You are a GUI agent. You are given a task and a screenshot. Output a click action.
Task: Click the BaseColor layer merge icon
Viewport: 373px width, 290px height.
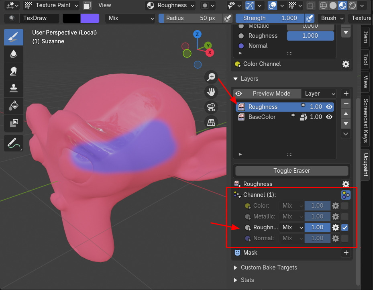click(303, 117)
